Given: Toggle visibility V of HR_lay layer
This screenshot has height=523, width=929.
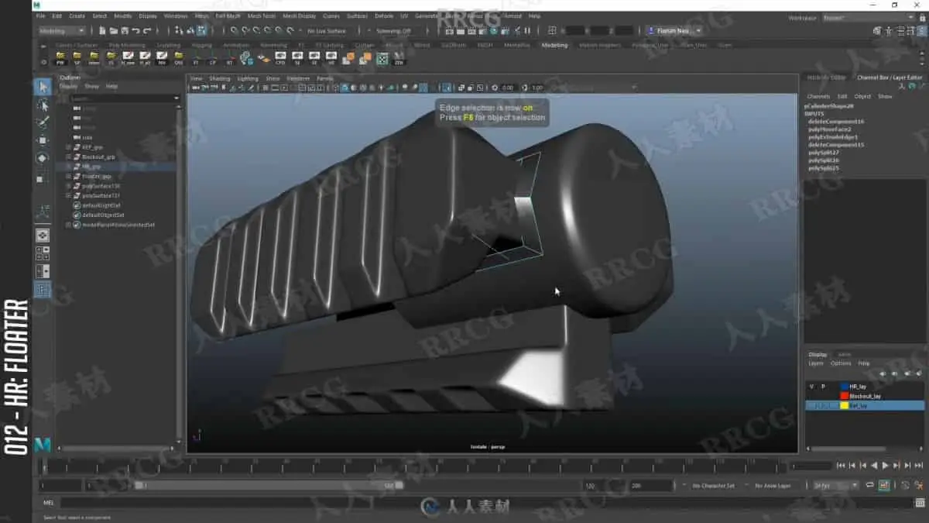Looking at the screenshot, I should (811, 386).
